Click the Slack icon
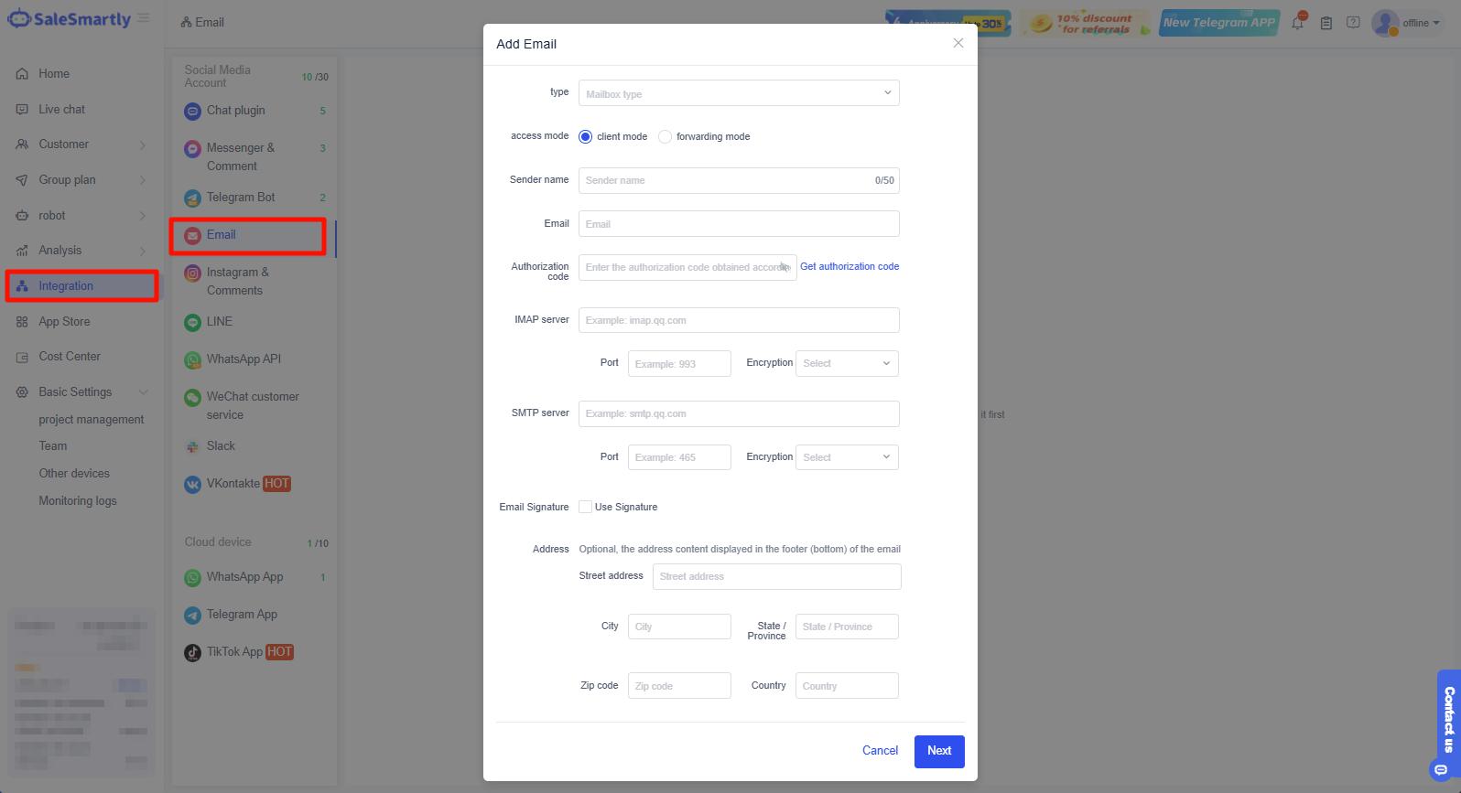The image size is (1461, 793). [192, 446]
